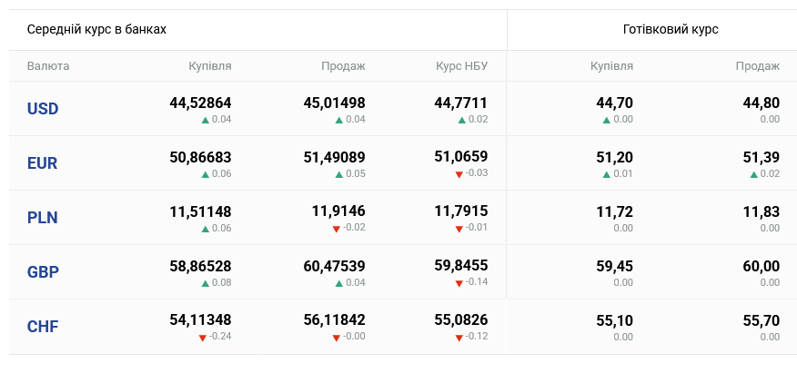Click EUR bank sell value 51,49089

[x=335, y=158]
